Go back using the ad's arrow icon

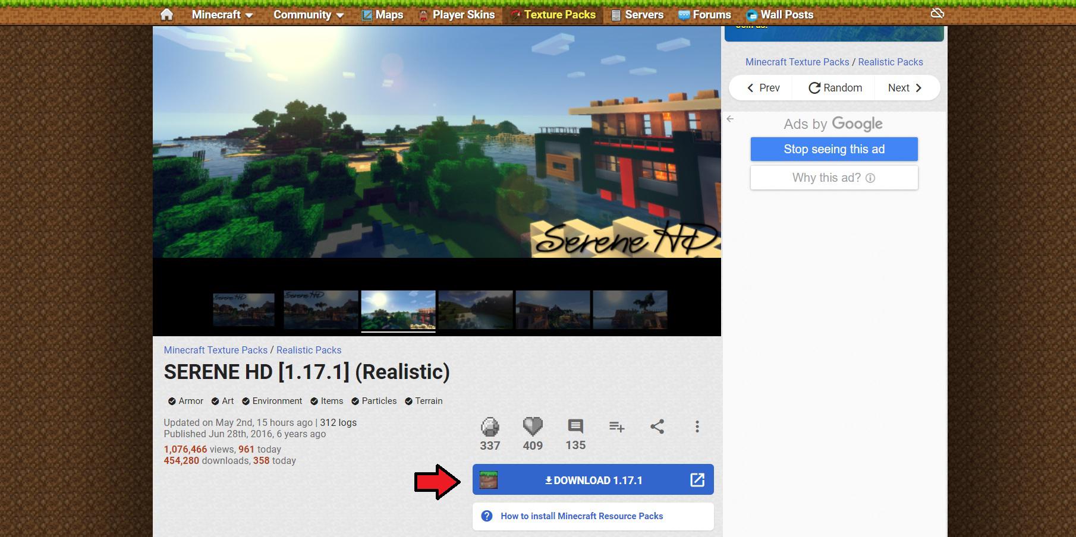tap(730, 119)
